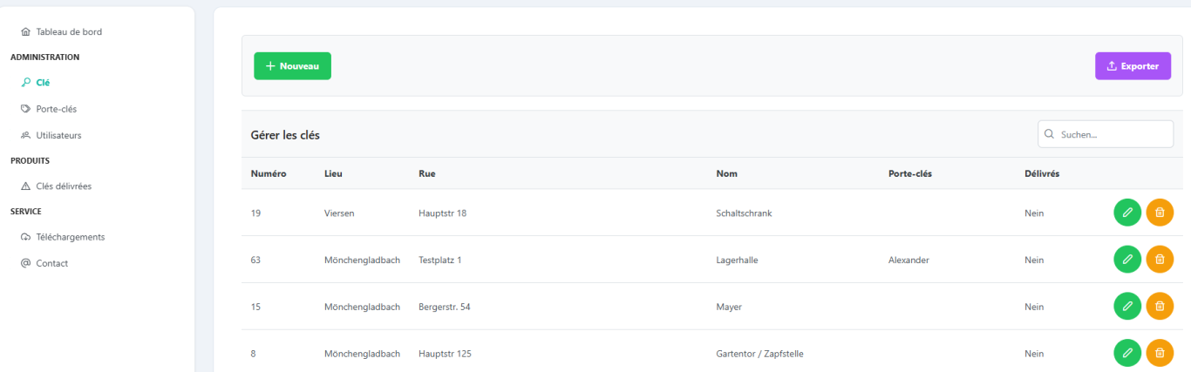Screen dimensions: 1191x372
Task: Sort by the Numéro column header
Action: pos(268,173)
